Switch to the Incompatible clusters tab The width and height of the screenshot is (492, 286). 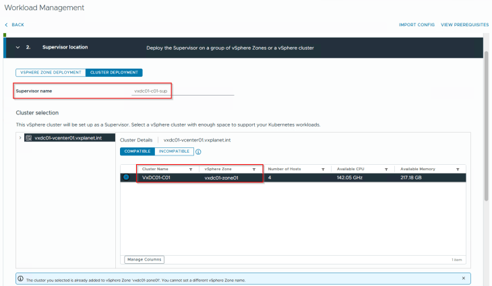pyautogui.click(x=174, y=151)
